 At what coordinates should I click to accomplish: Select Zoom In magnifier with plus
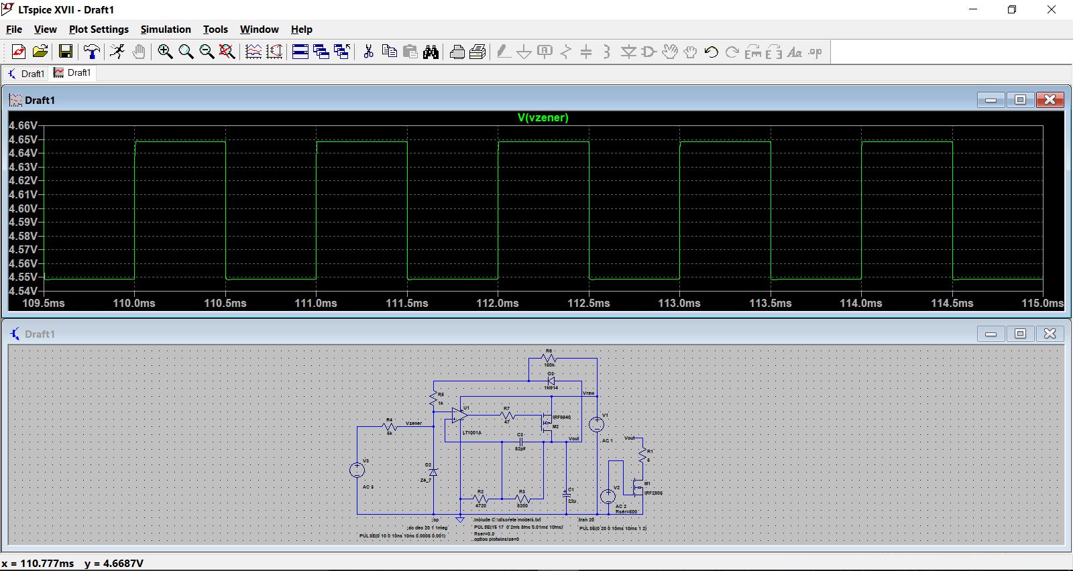coord(165,52)
